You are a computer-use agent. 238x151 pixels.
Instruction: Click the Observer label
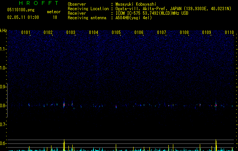coord(77,4)
